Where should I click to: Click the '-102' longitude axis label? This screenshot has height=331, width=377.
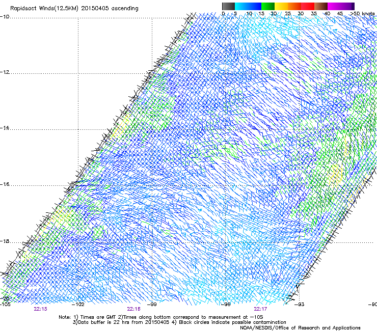[78, 305]
